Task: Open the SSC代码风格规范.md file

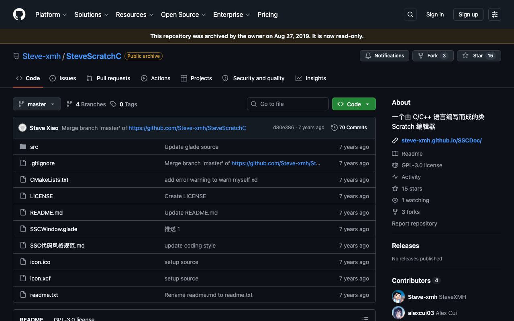Action: click(x=57, y=246)
